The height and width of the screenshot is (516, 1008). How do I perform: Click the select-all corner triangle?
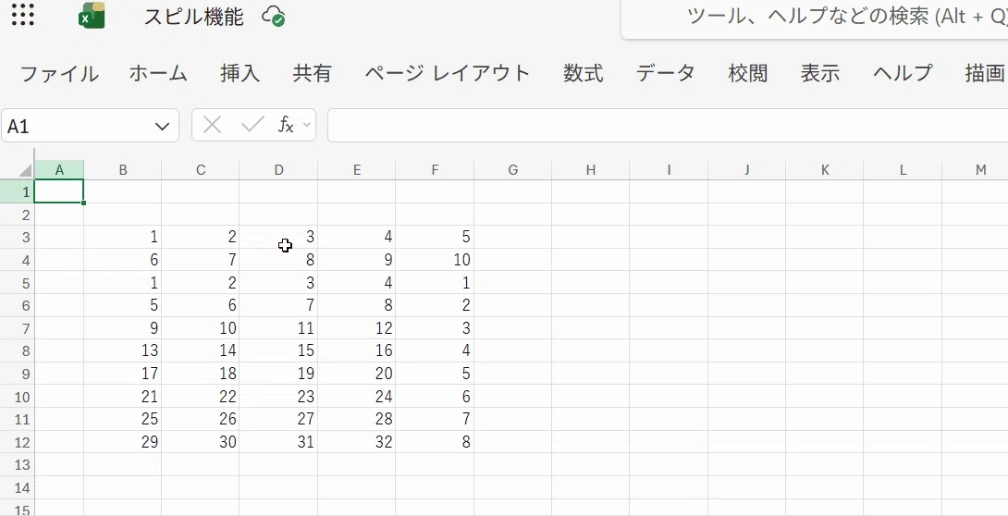pyautogui.click(x=25, y=170)
